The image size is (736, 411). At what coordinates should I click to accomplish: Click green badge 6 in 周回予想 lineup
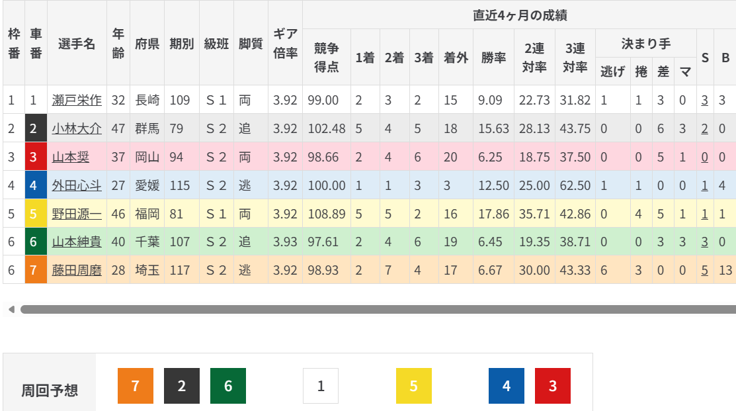point(228,386)
